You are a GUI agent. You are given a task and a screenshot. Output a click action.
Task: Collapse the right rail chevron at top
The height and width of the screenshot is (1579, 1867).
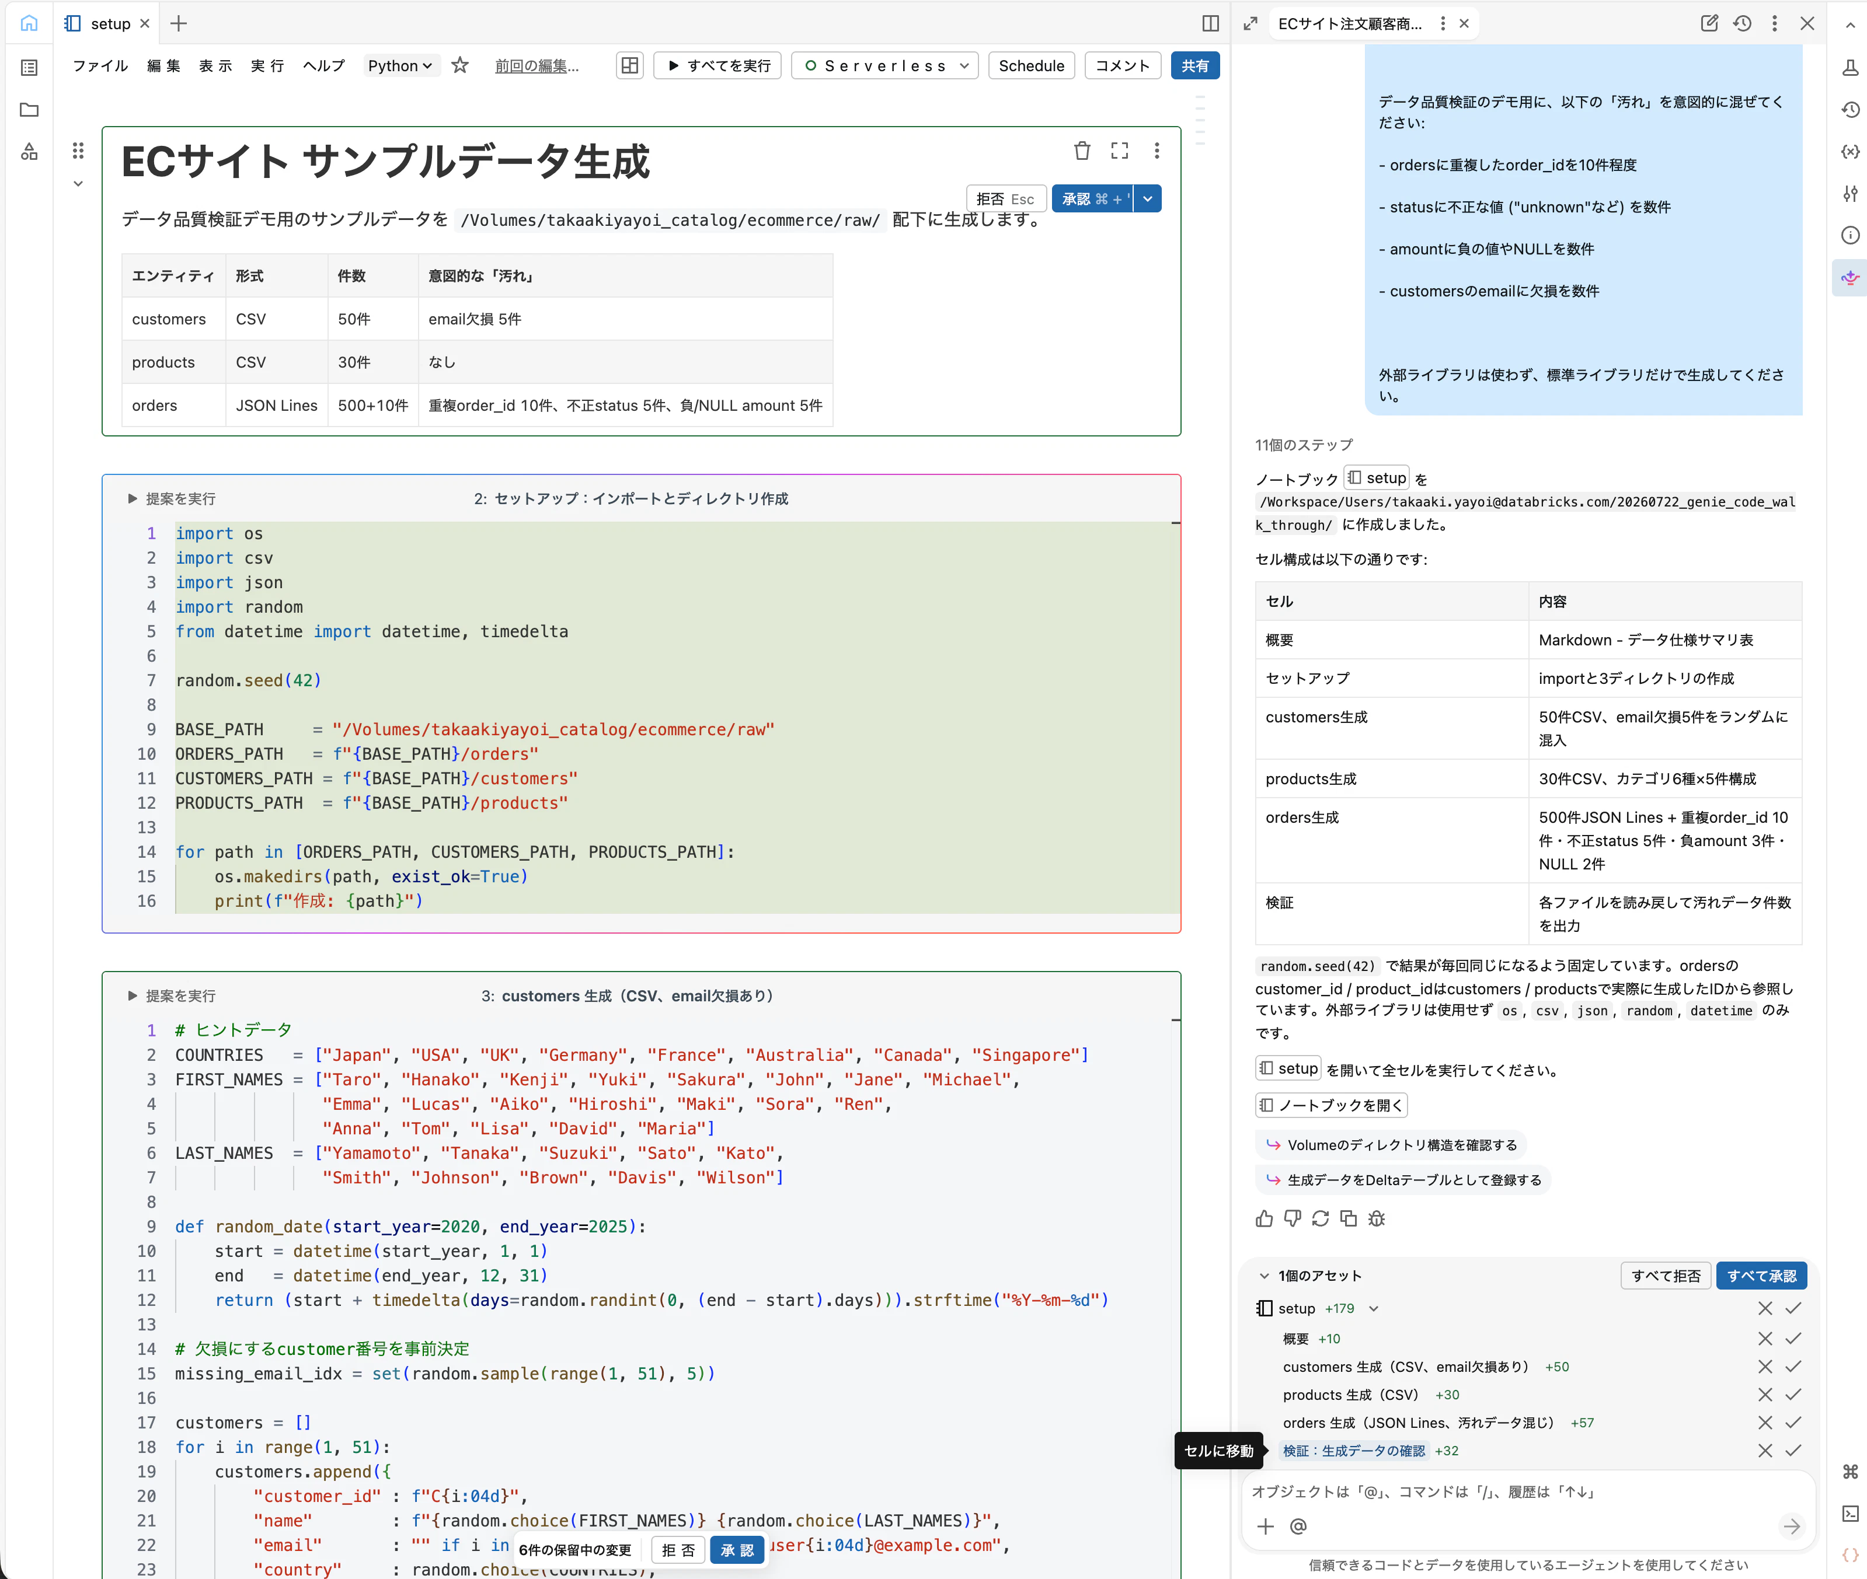pyautogui.click(x=1850, y=25)
